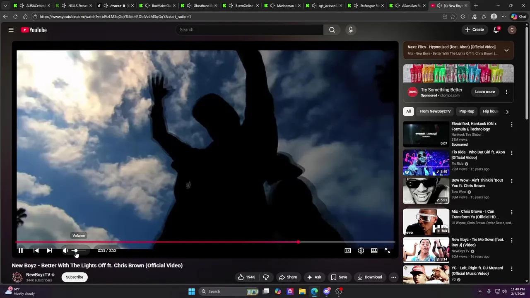
Task: Open menu for Flo Rida video
Action: [x=512, y=153]
